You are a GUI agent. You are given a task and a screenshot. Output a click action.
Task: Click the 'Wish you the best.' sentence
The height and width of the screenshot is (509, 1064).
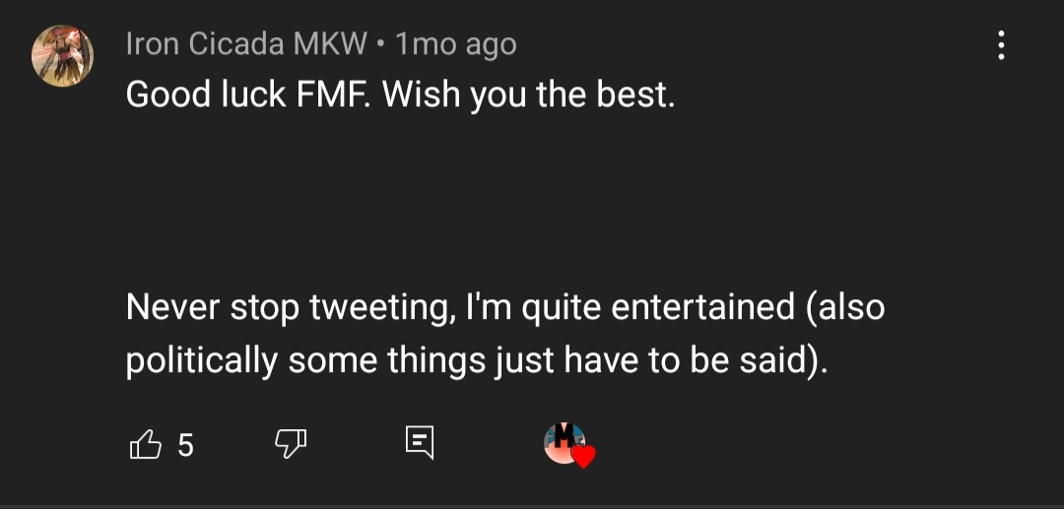tap(529, 95)
